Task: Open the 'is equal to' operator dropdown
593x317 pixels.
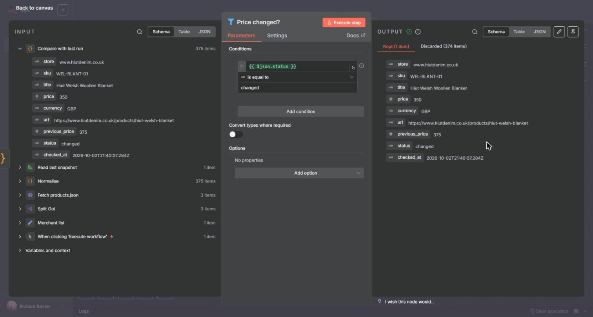Action: 298,77
